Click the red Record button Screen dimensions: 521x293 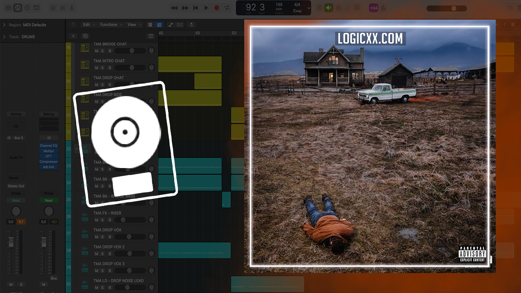217,8
